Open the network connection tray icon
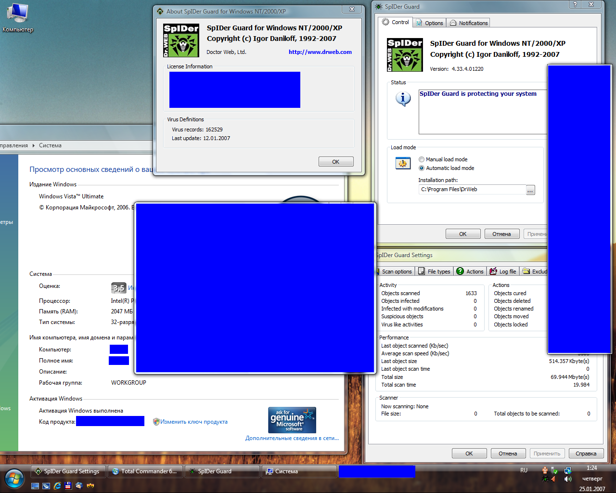616x493 pixels. click(x=568, y=470)
